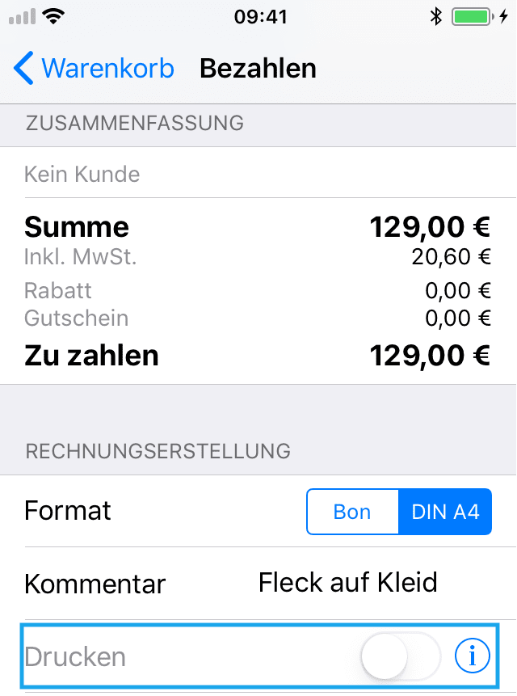Tap the Bluetooth status icon
Viewport: 517px width, 696px height.
pyautogui.click(x=436, y=17)
